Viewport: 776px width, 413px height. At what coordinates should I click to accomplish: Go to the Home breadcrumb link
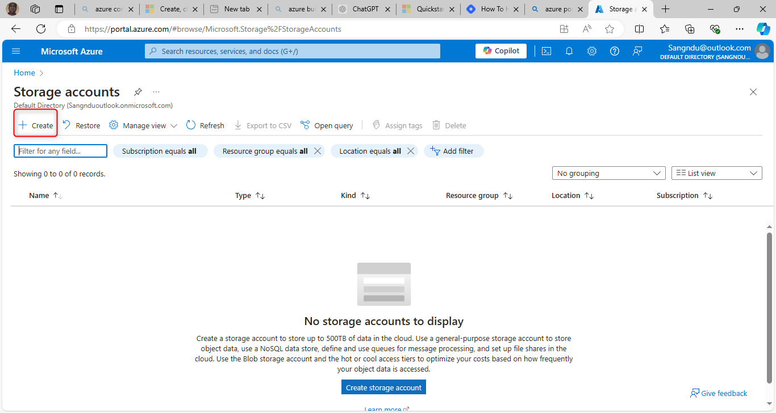(x=24, y=73)
